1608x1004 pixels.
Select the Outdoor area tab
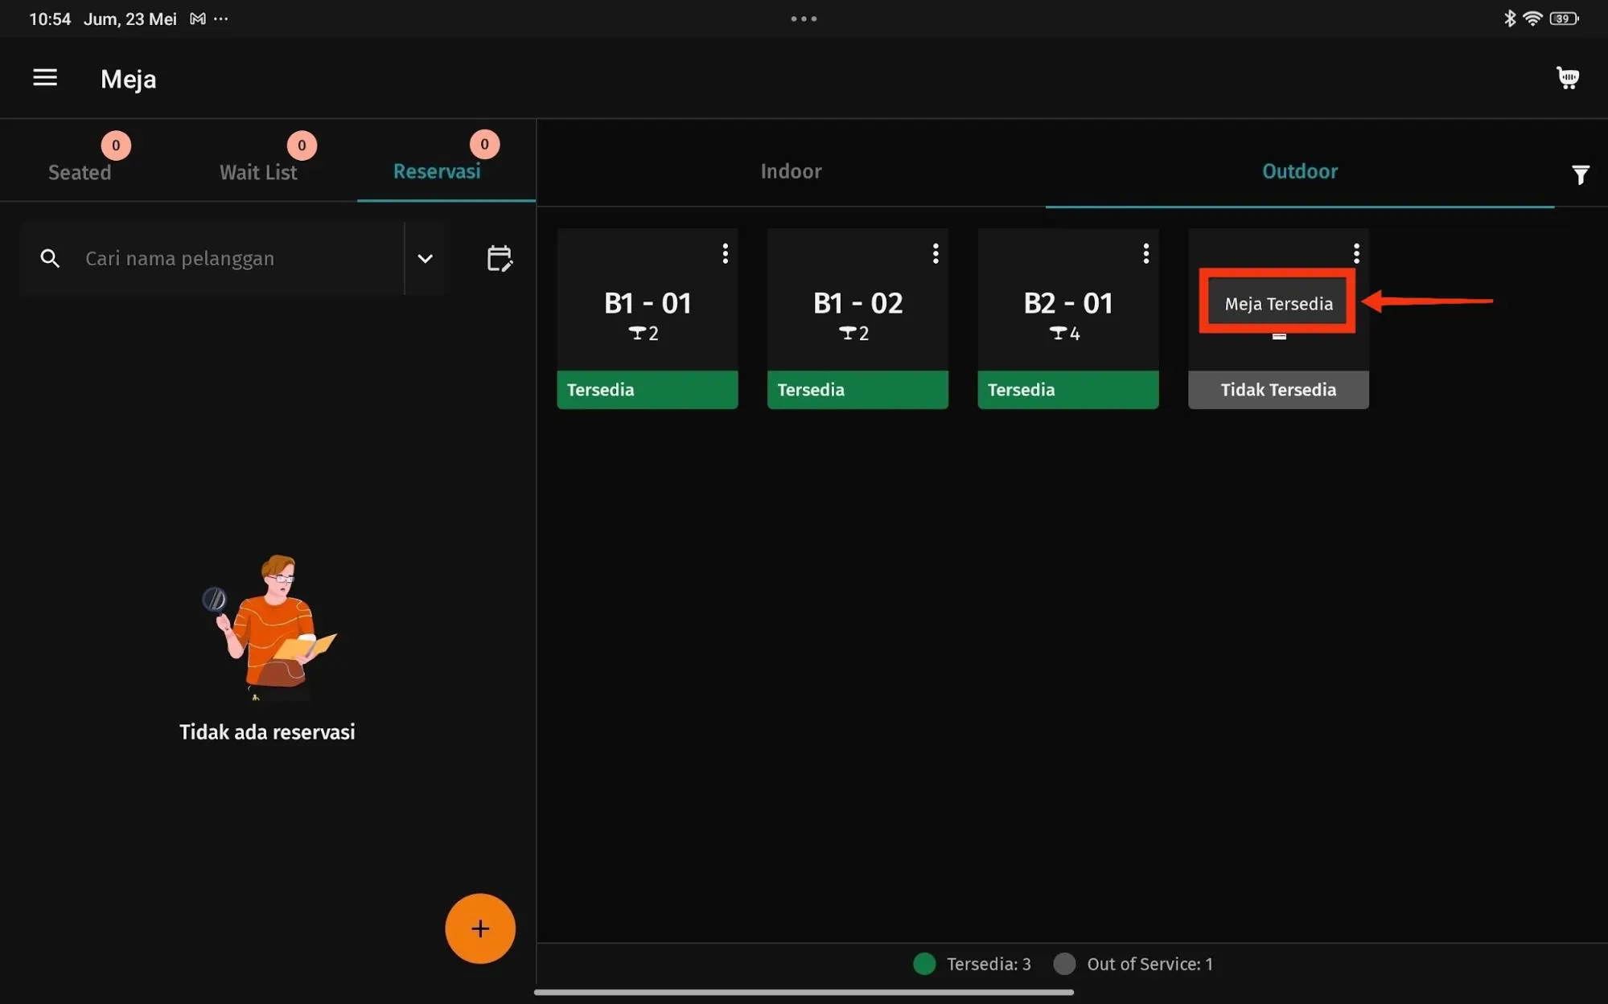[x=1299, y=171]
